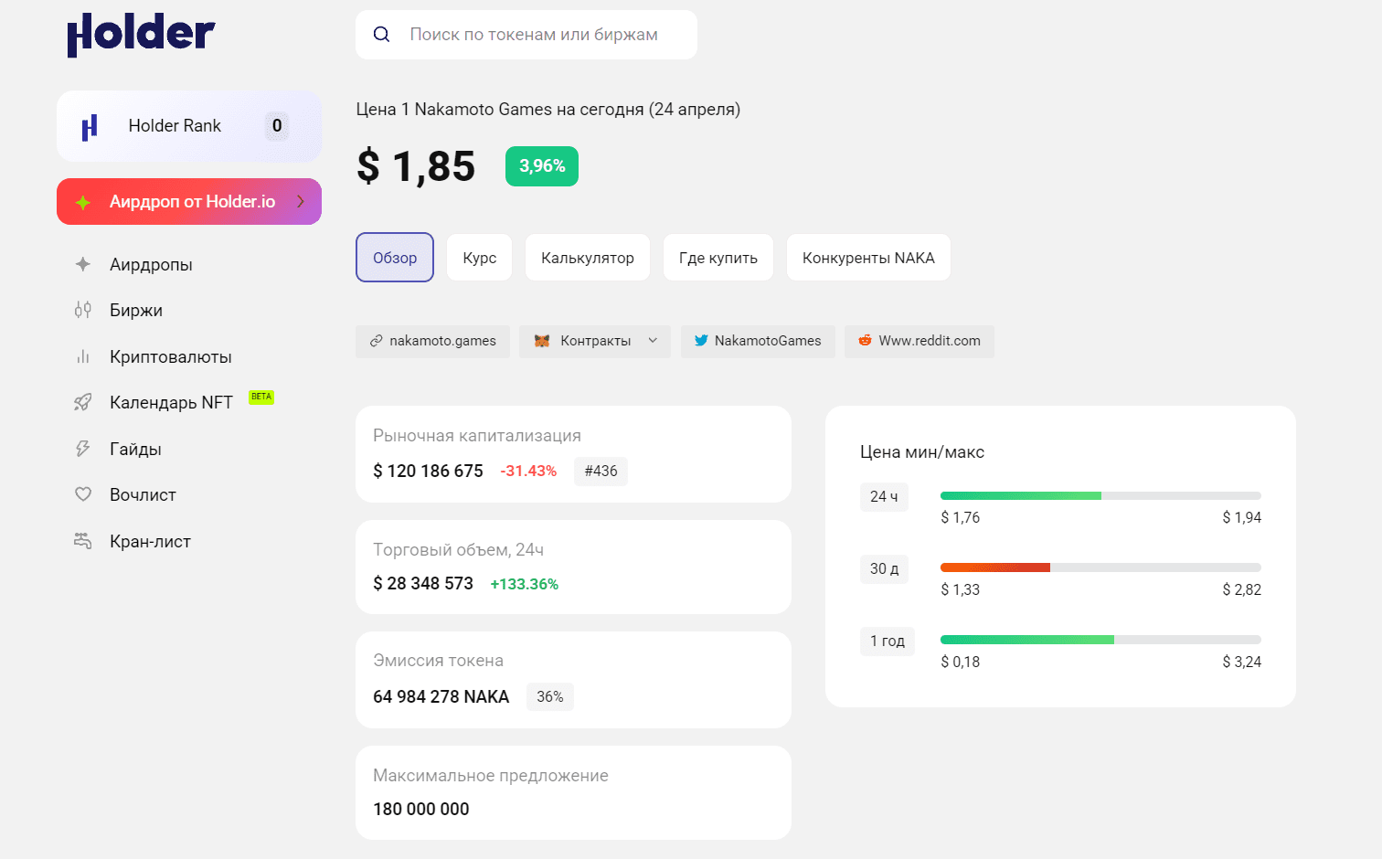Select the Обзор tab

pos(395,258)
